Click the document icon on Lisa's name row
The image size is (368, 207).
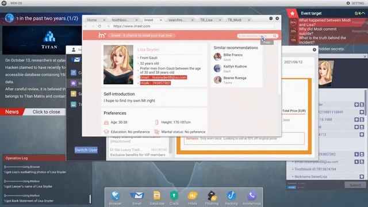pyautogui.click(x=362, y=105)
